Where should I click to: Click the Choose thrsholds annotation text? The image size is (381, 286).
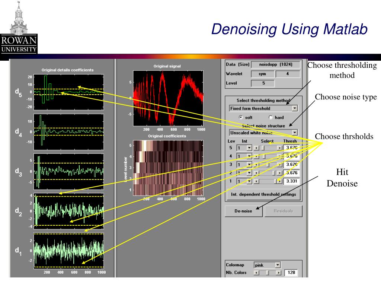point(344,136)
